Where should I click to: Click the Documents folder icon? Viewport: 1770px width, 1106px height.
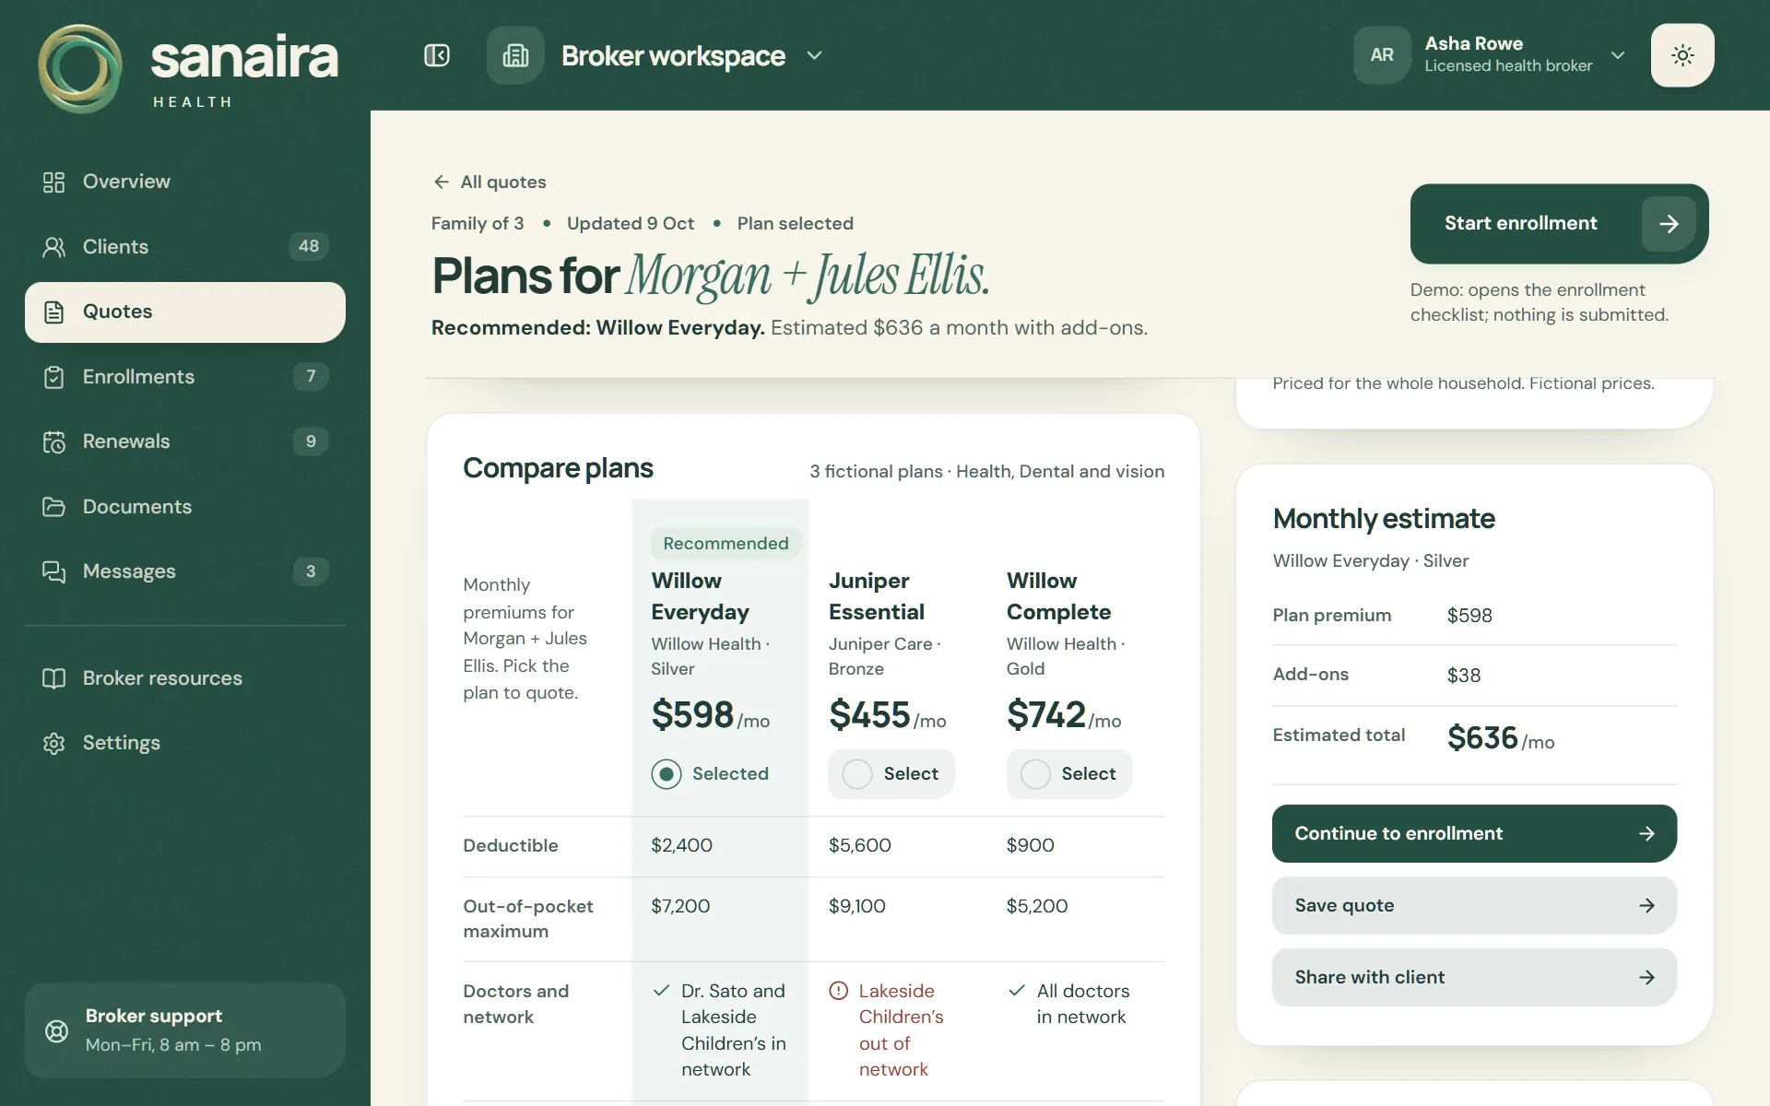pos(53,507)
